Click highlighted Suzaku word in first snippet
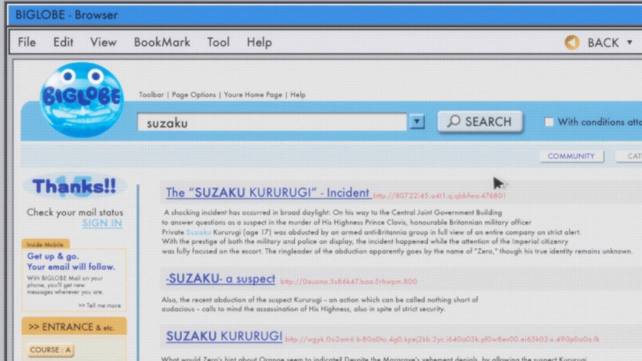 199,232
